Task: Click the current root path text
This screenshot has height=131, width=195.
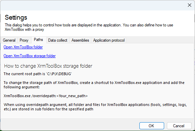Action: (38, 74)
